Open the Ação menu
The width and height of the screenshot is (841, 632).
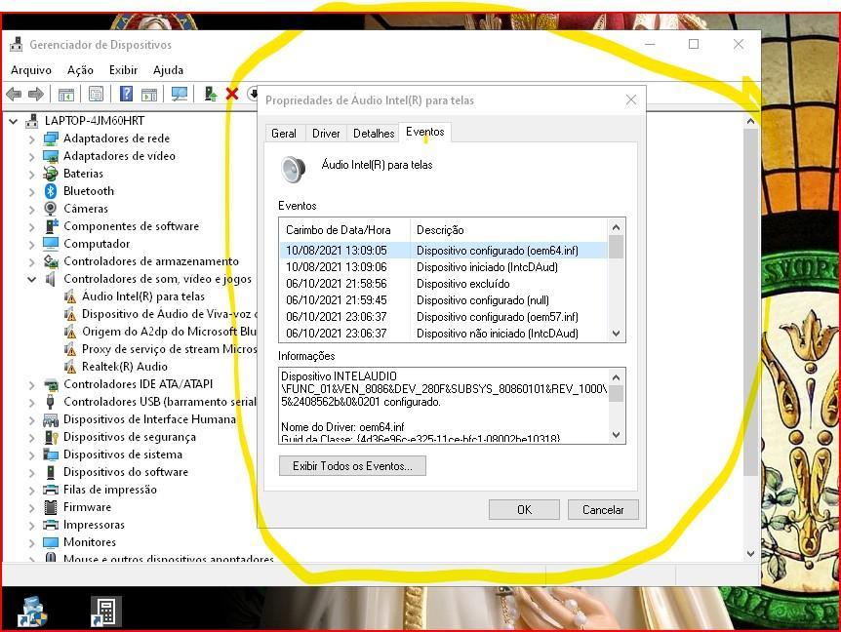[x=80, y=70]
